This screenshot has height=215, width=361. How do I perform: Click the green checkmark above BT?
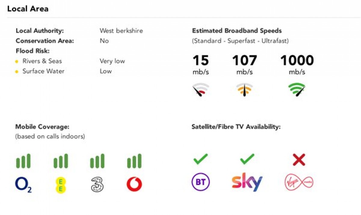201,159
